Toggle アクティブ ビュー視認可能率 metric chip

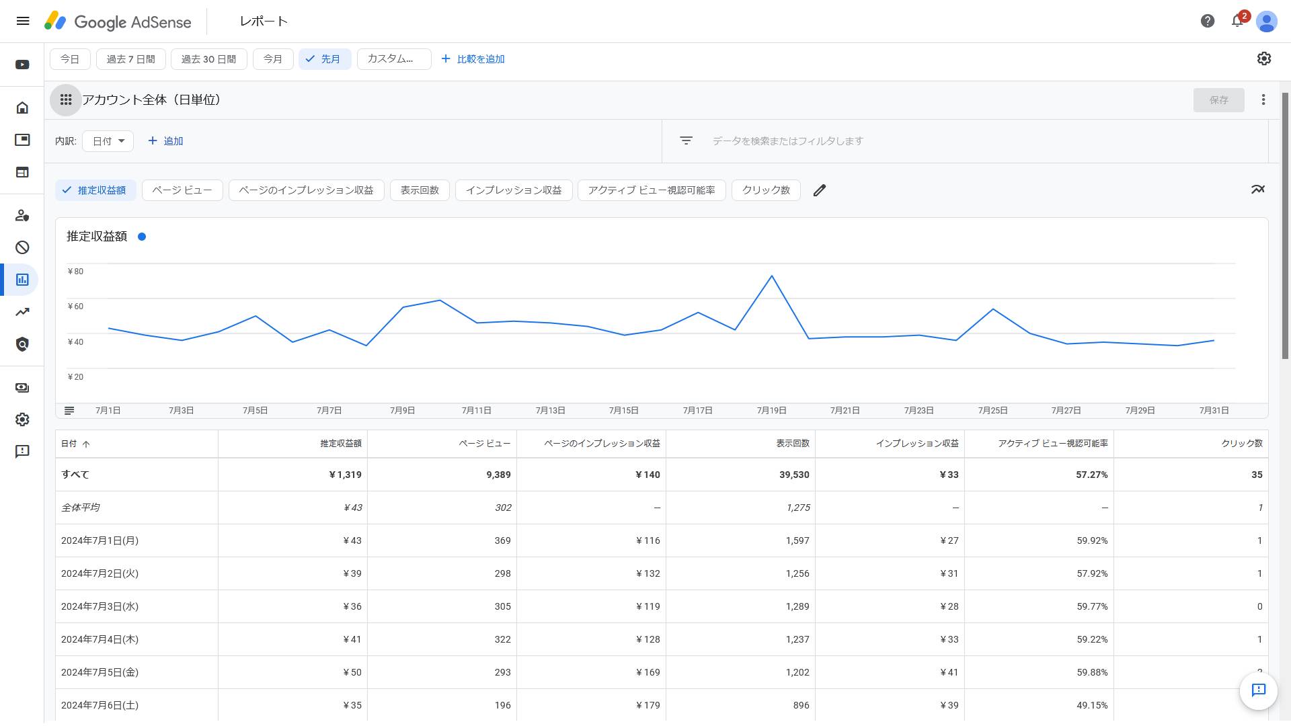point(652,190)
